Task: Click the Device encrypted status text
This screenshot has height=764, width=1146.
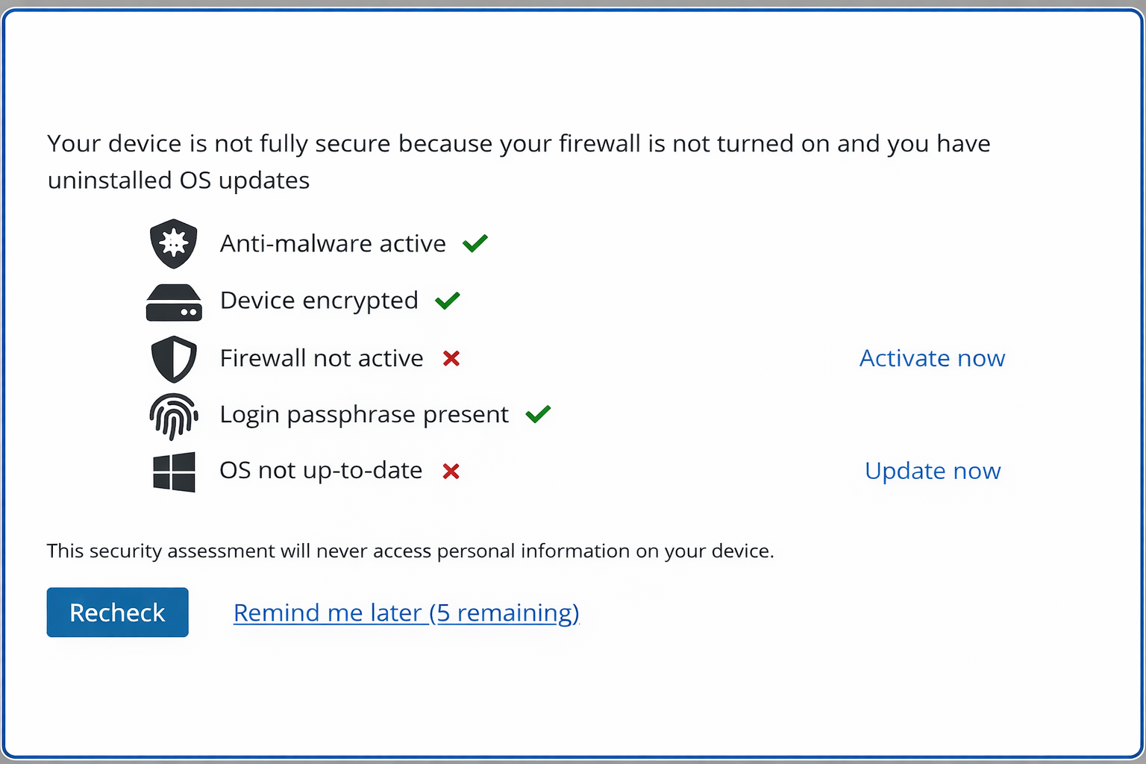Action: pyautogui.click(x=318, y=300)
